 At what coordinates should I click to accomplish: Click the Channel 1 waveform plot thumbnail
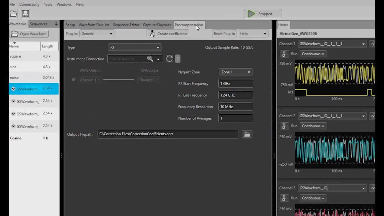pos(335,78)
